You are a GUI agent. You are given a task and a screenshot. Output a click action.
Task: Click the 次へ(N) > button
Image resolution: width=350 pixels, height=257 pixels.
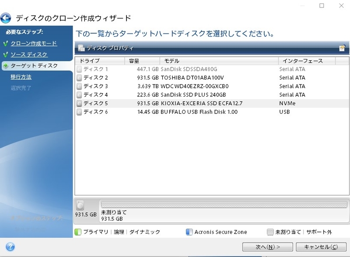tap(268, 247)
